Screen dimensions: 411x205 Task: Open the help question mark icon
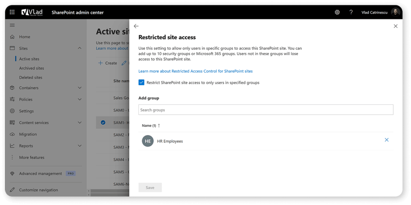(351, 12)
